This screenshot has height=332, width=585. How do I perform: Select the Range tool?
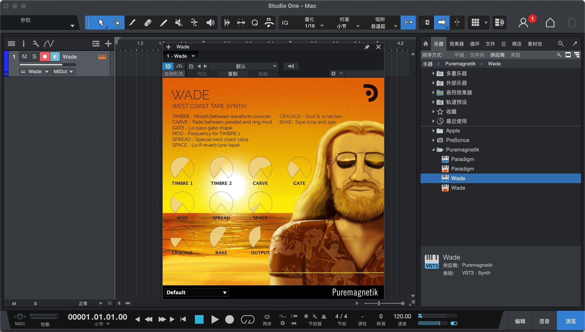tap(117, 23)
